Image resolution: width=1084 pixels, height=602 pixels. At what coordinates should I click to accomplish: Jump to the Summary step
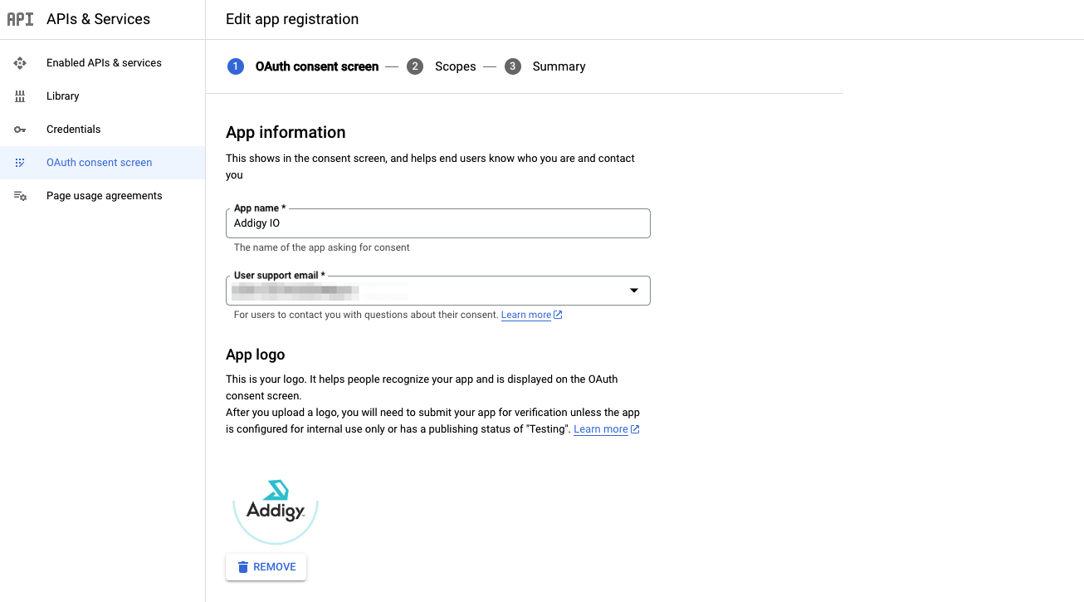pyautogui.click(x=559, y=66)
